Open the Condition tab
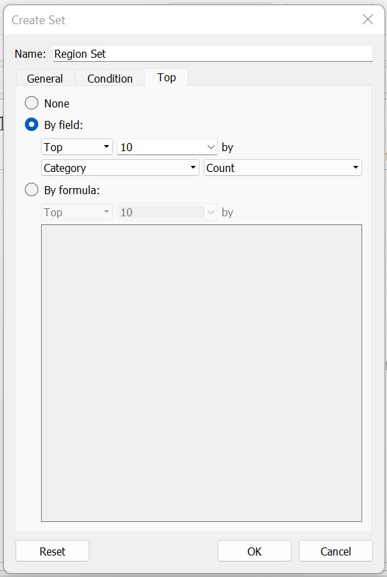The image size is (387, 577). point(109,79)
